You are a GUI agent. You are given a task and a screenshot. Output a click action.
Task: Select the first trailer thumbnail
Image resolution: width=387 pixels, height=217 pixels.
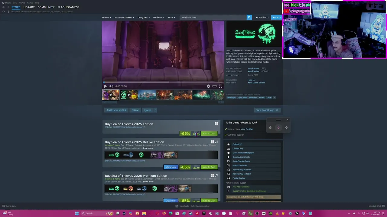(111, 95)
